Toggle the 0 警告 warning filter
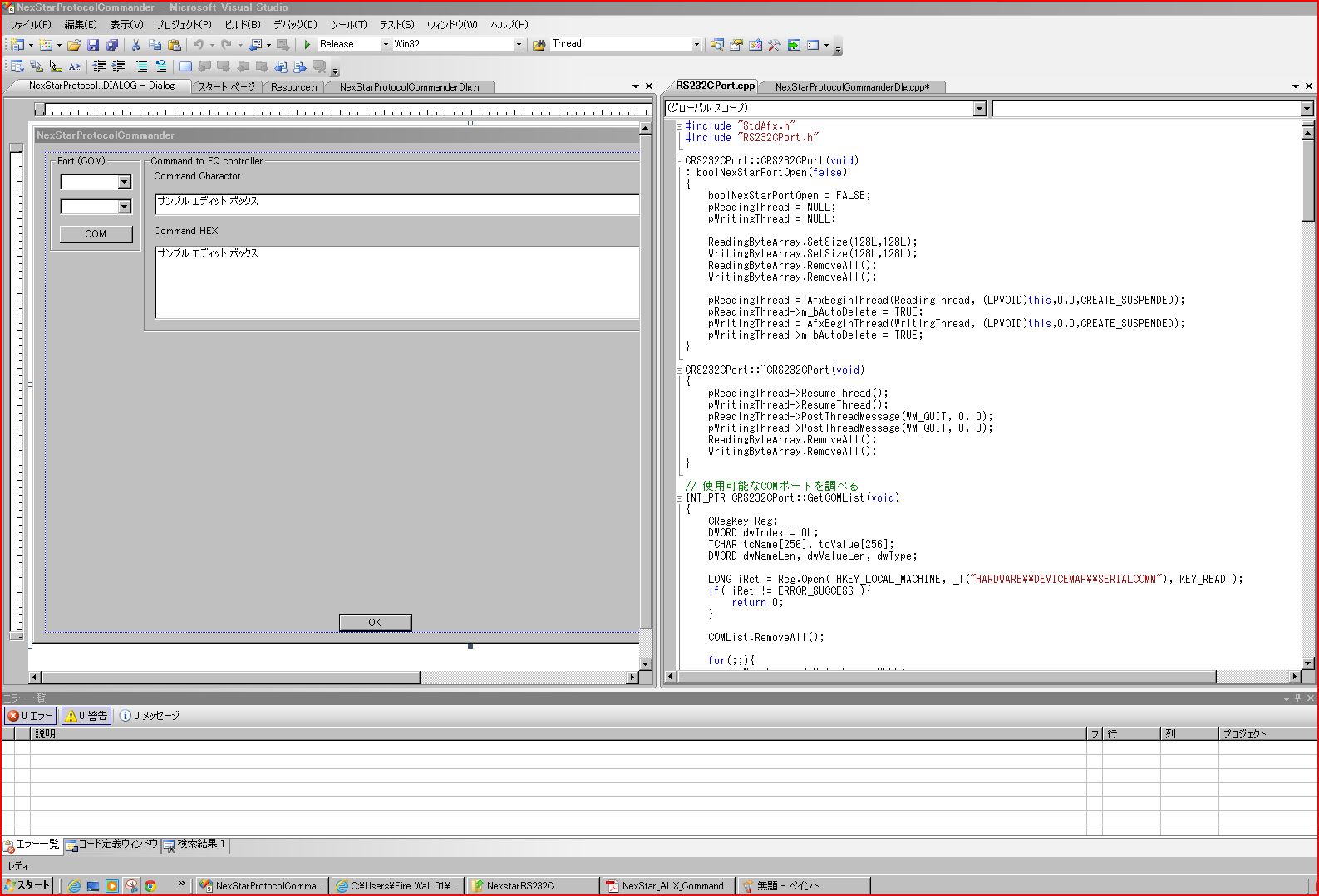The width and height of the screenshot is (1319, 896). pos(87,716)
